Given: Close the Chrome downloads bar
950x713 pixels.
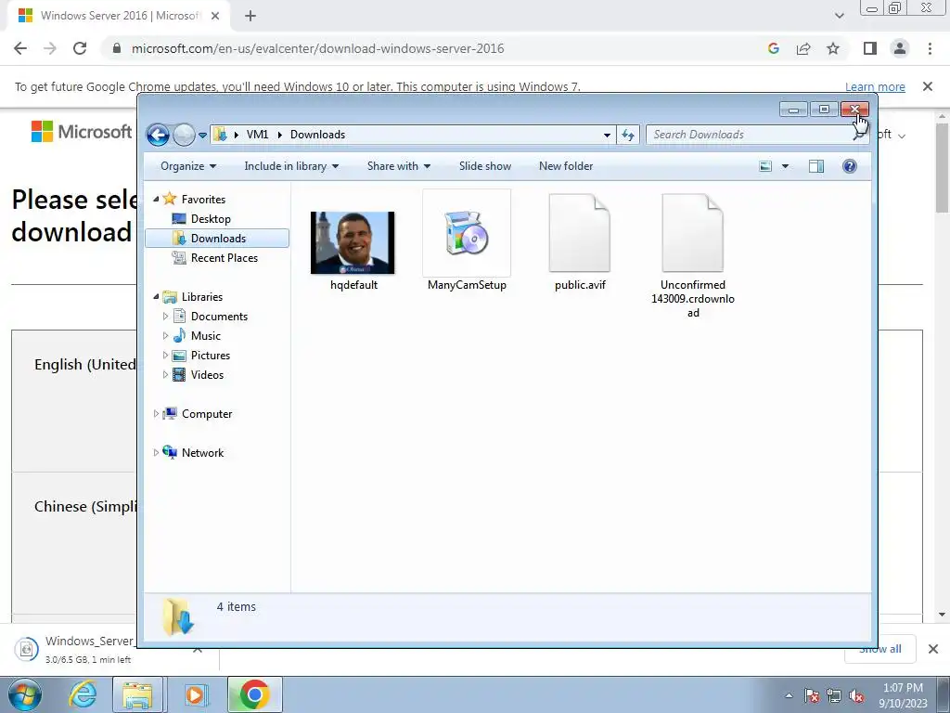Looking at the screenshot, I should pyautogui.click(x=933, y=649).
